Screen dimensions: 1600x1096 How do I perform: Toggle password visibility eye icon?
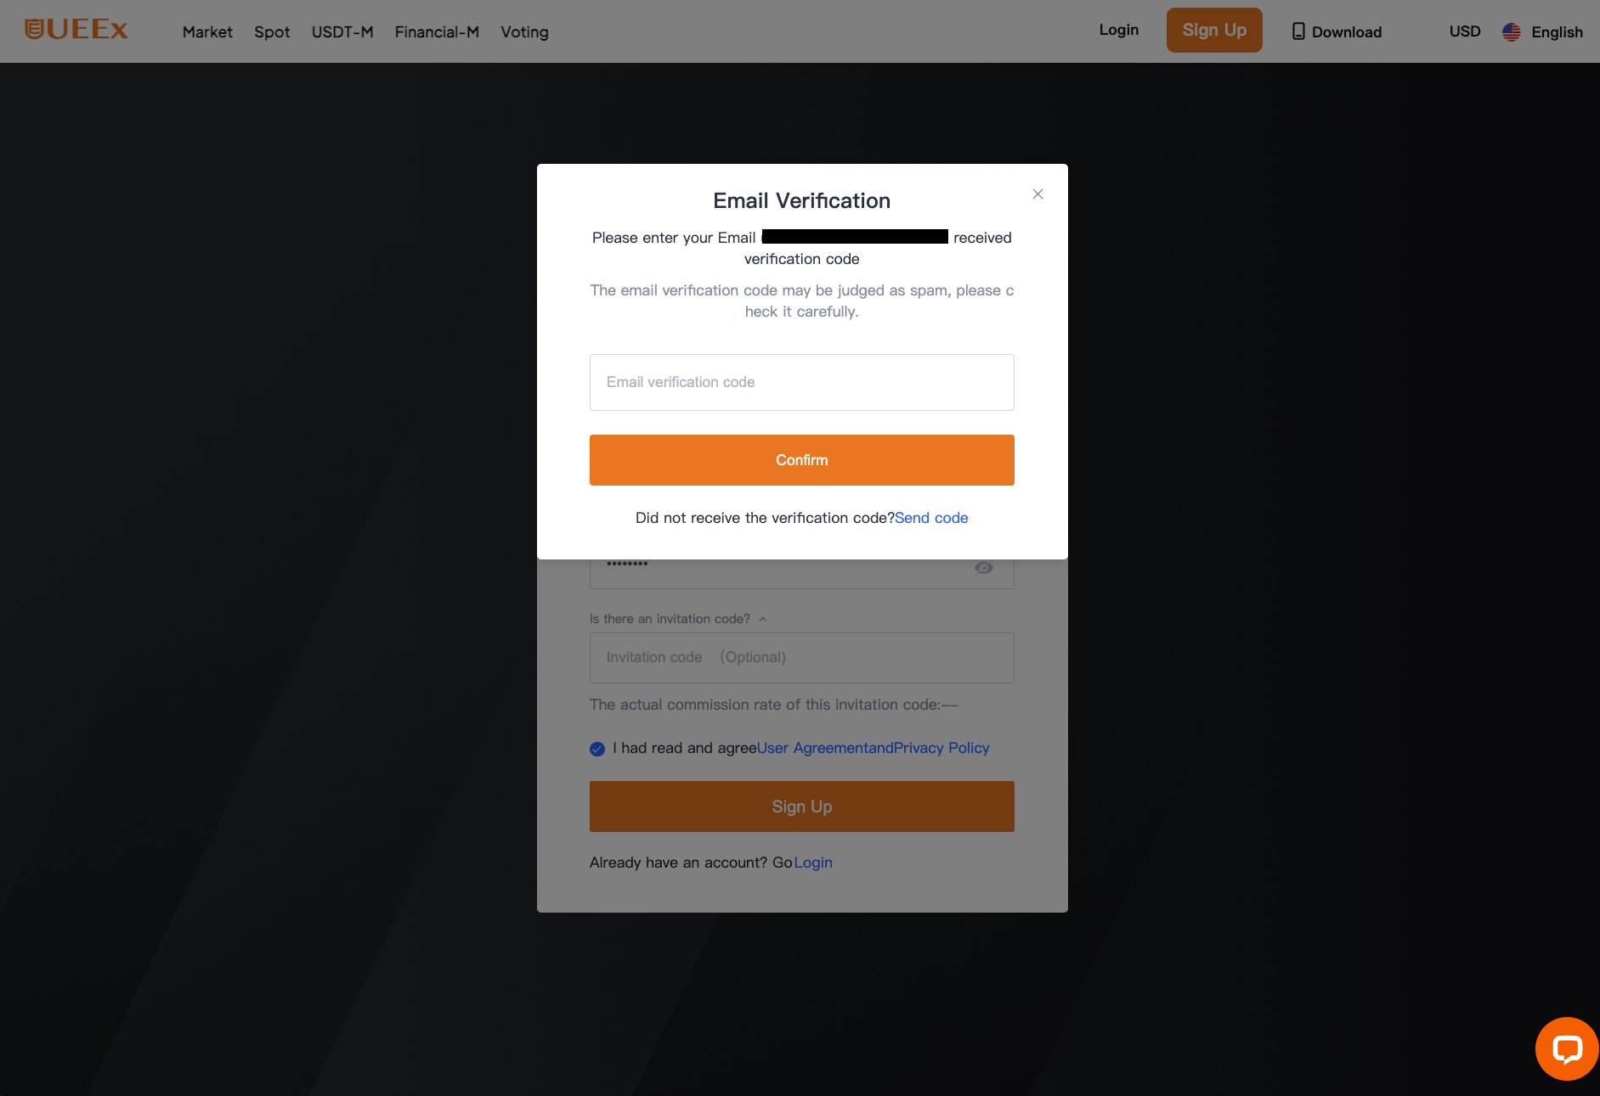(x=984, y=568)
